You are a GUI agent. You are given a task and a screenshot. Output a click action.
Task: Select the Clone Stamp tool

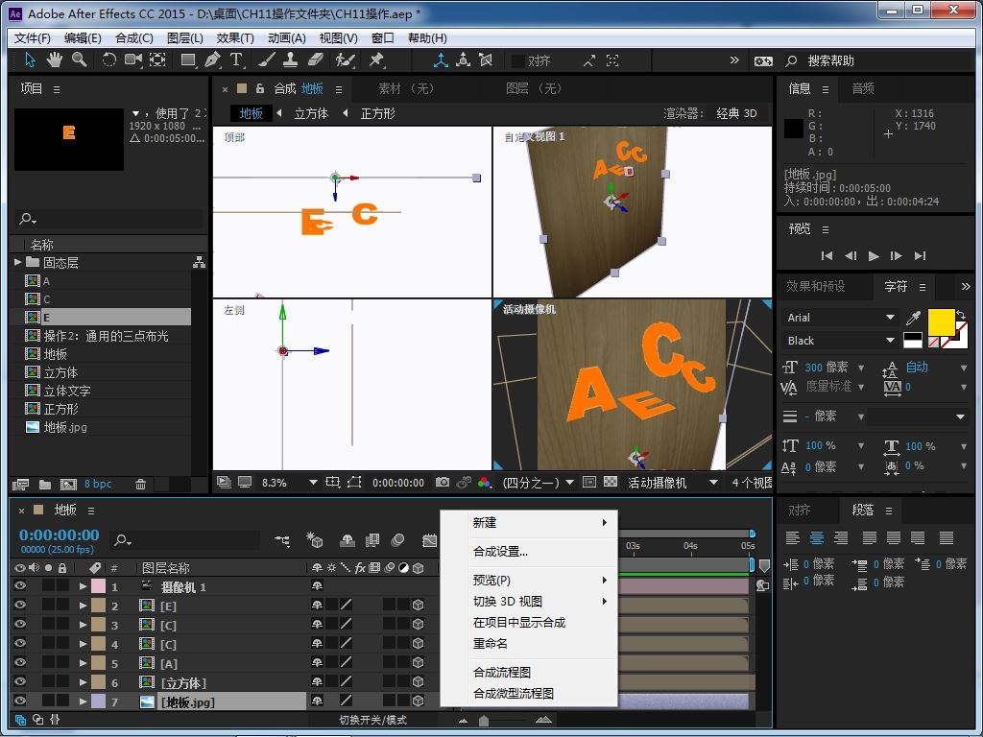click(x=290, y=60)
